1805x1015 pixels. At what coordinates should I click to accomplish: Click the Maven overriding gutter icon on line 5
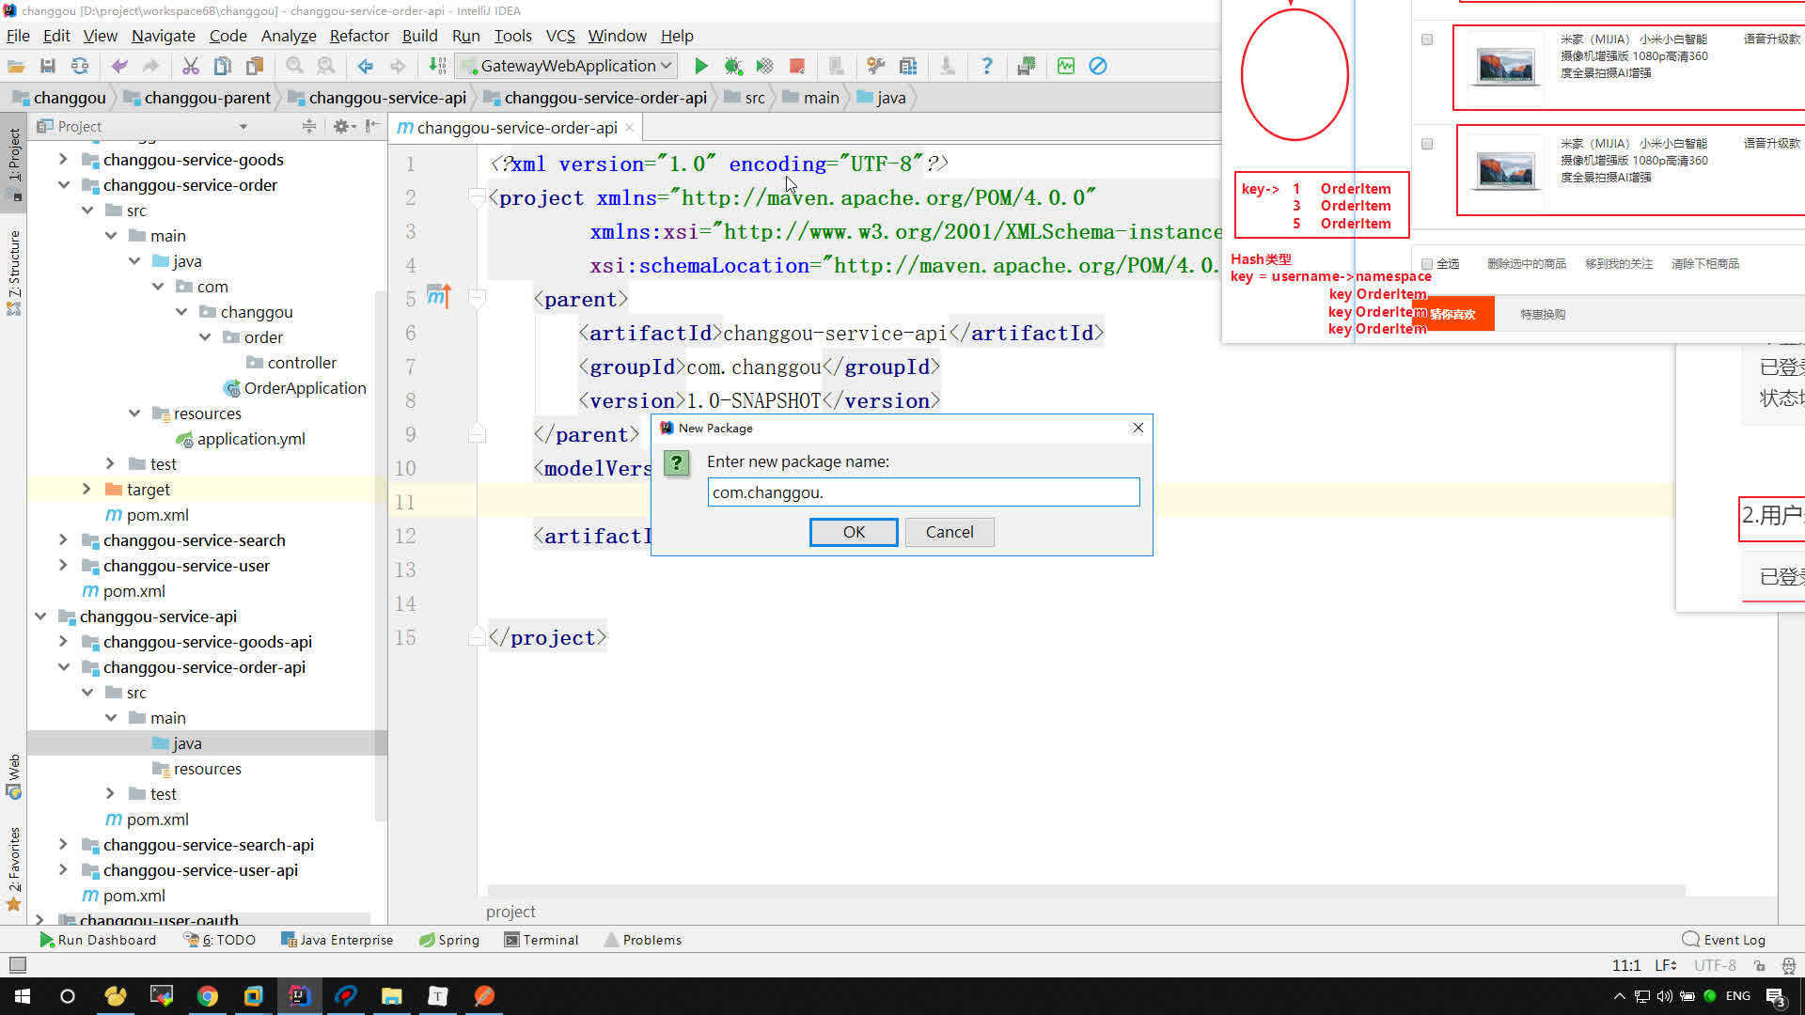[438, 297]
